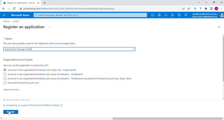Image resolution: width=224 pixels, height=120 pixels.
Task: Click the blue screen-capture extension icon
Action: [x=195, y=9]
